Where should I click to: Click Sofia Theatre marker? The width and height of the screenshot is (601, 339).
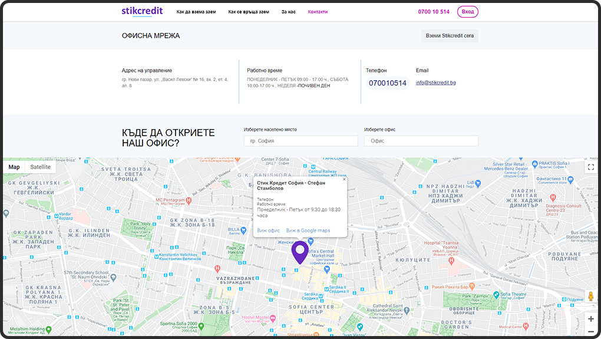click(x=496, y=295)
